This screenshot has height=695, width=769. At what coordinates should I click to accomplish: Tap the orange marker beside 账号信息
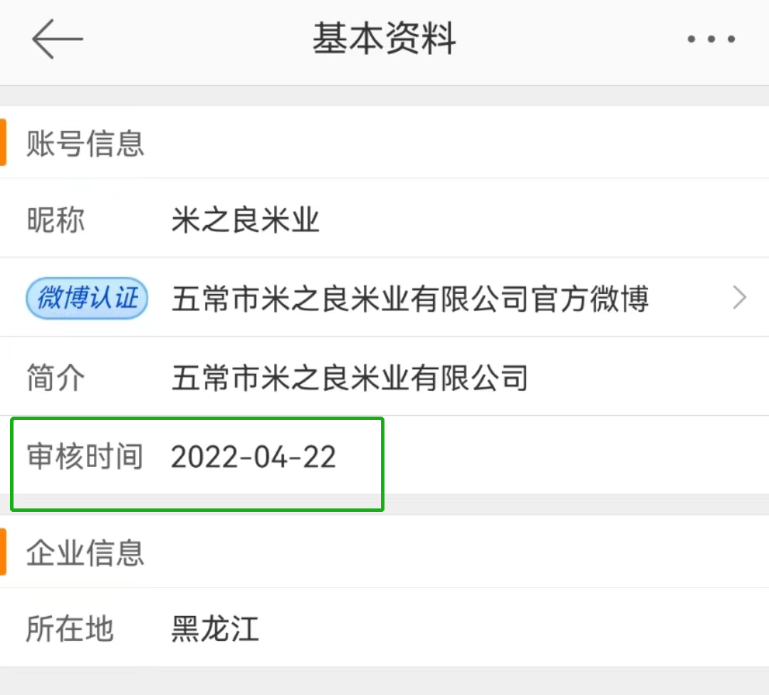click(x=3, y=142)
